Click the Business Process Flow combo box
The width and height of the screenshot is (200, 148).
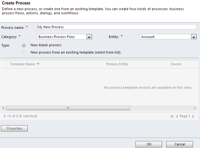point(62,37)
